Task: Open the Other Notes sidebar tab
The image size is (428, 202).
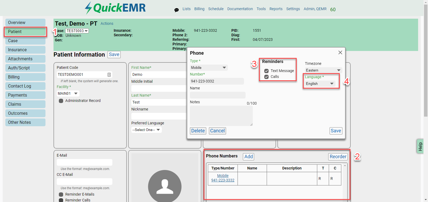Action: point(25,122)
